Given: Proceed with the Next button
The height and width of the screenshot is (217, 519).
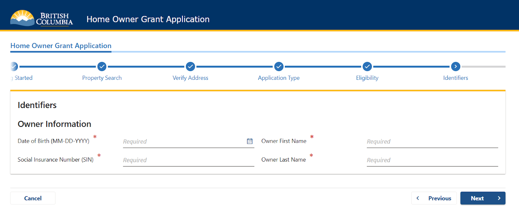Looking at the screenshot, I should pyautogui.click(x=483, y=198).
